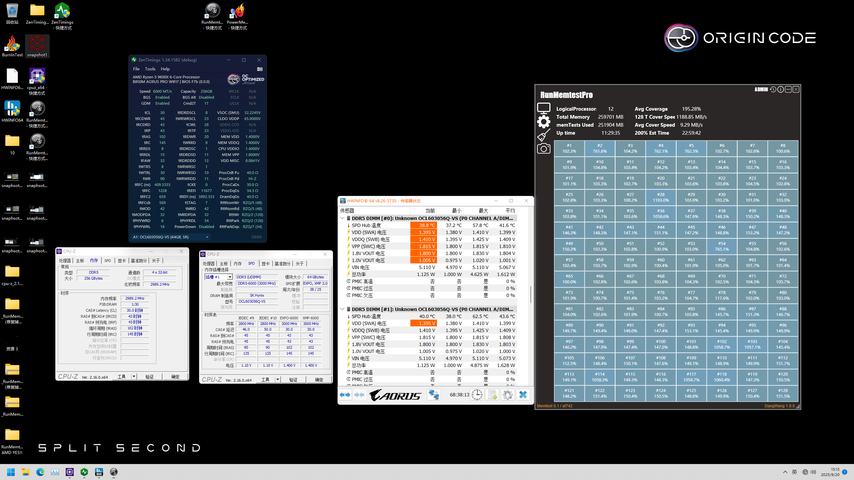Open the Tools menu in ZenTimings

tap(150, 69)
